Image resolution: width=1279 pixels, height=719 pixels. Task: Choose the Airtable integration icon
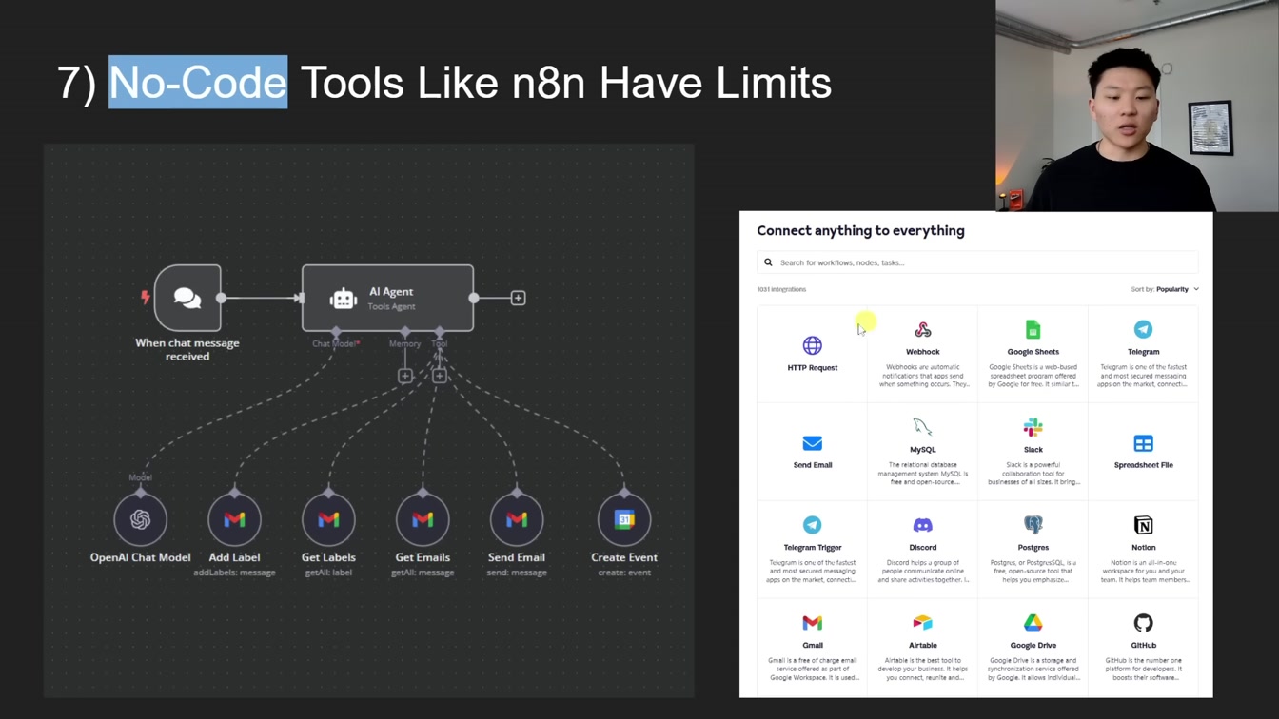923,623
